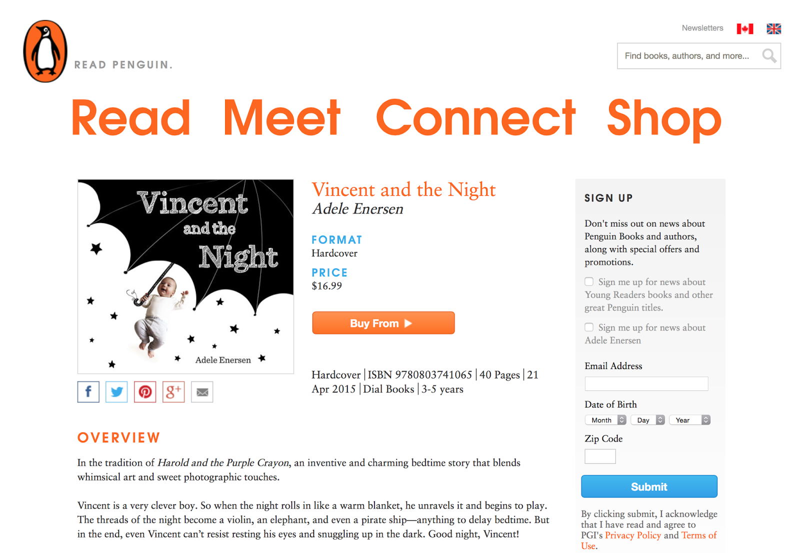Pin the book on Pinterest
The height and width of the screenshot is (553, 800).
145,392
